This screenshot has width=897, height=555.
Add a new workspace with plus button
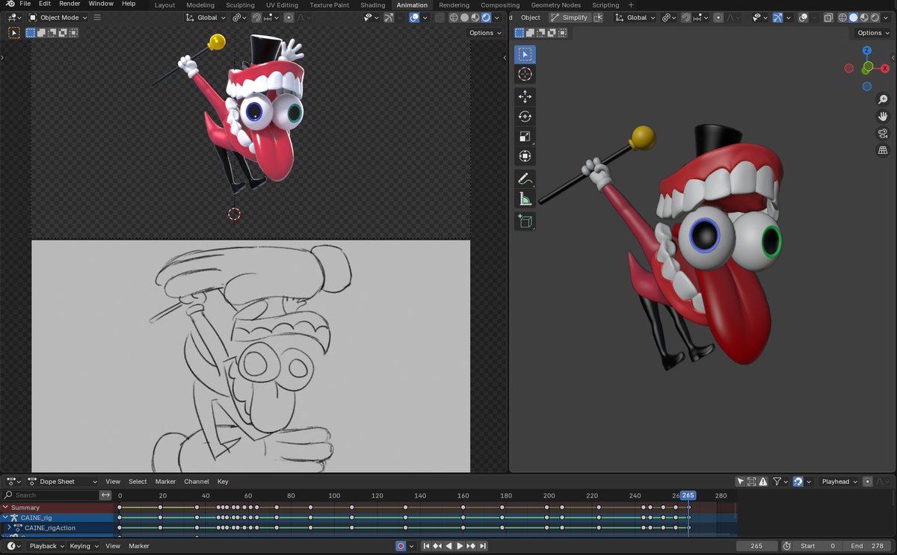(x=631, y=5)
